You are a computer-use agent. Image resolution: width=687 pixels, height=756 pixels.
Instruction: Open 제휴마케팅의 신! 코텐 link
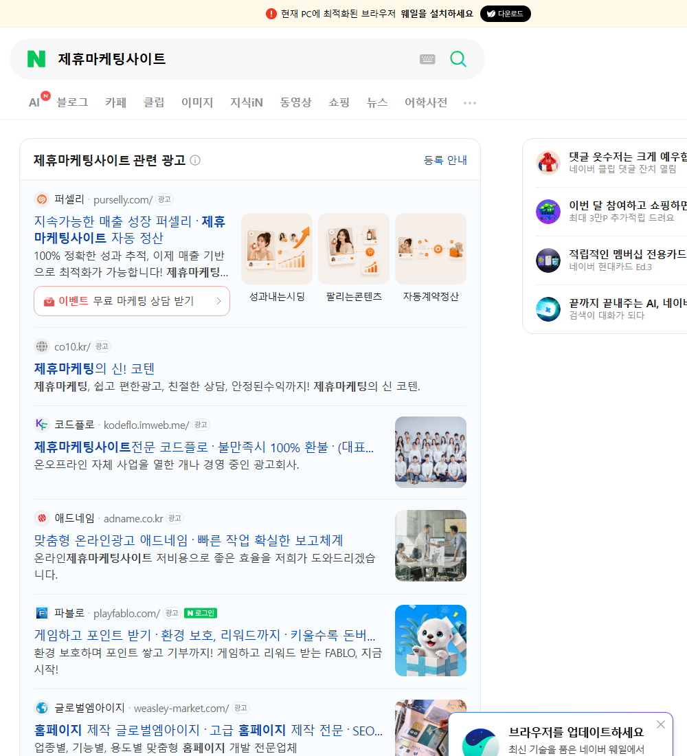95,368
